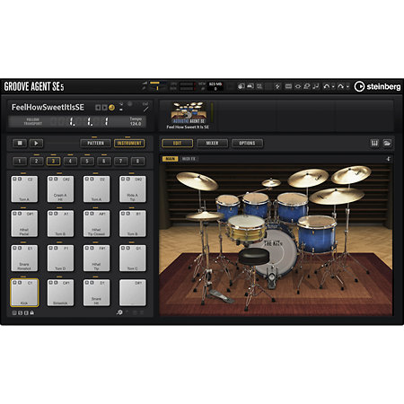Image resolution: width=404 pixels, height=404 pixels.
Task: Click the empty D#1 pad
Action: 133,293
